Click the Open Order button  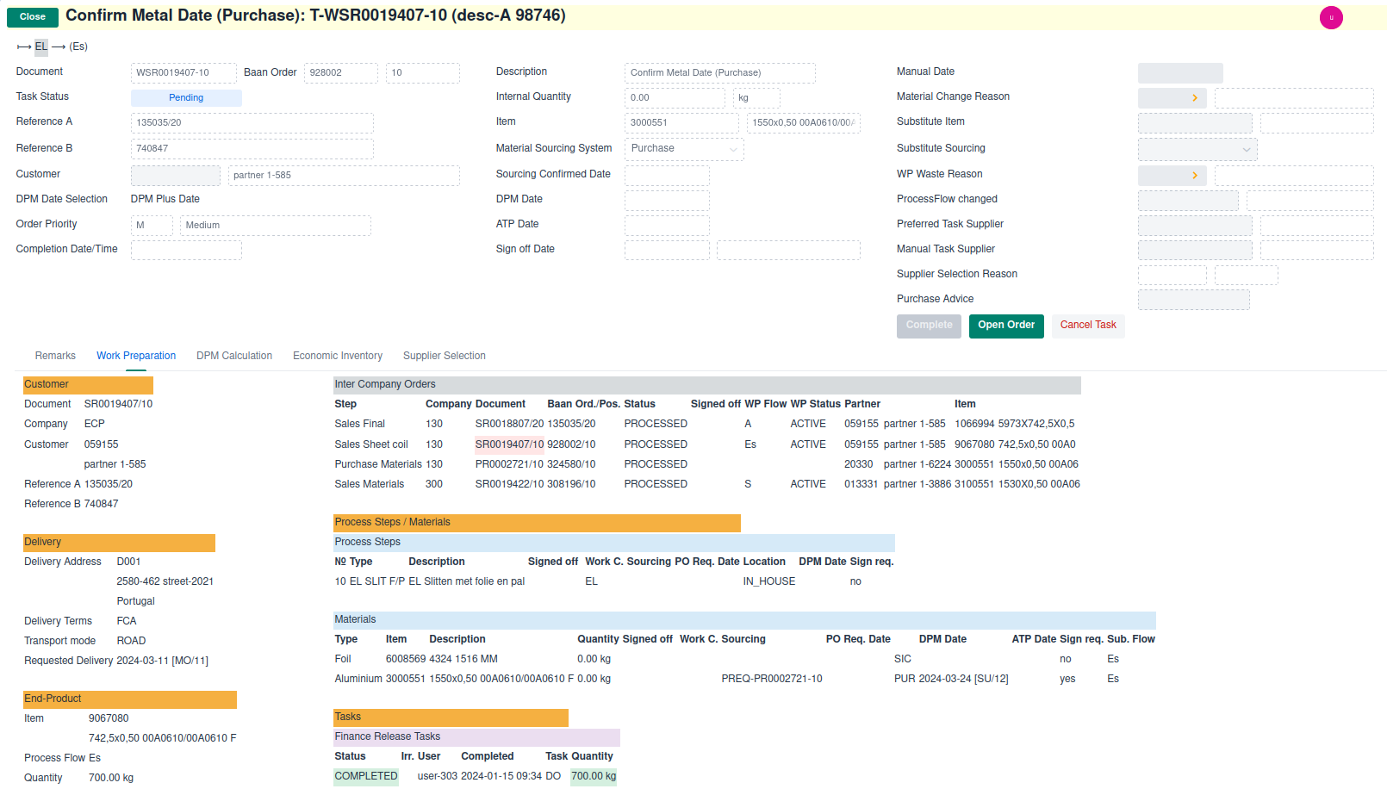(1006, 326)
